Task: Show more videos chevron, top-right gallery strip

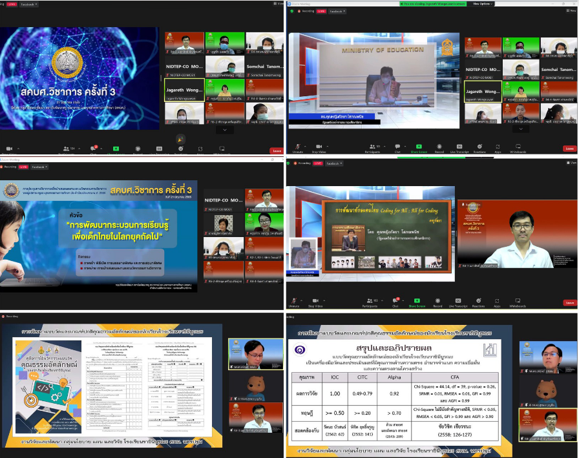Action: [521, 129]
